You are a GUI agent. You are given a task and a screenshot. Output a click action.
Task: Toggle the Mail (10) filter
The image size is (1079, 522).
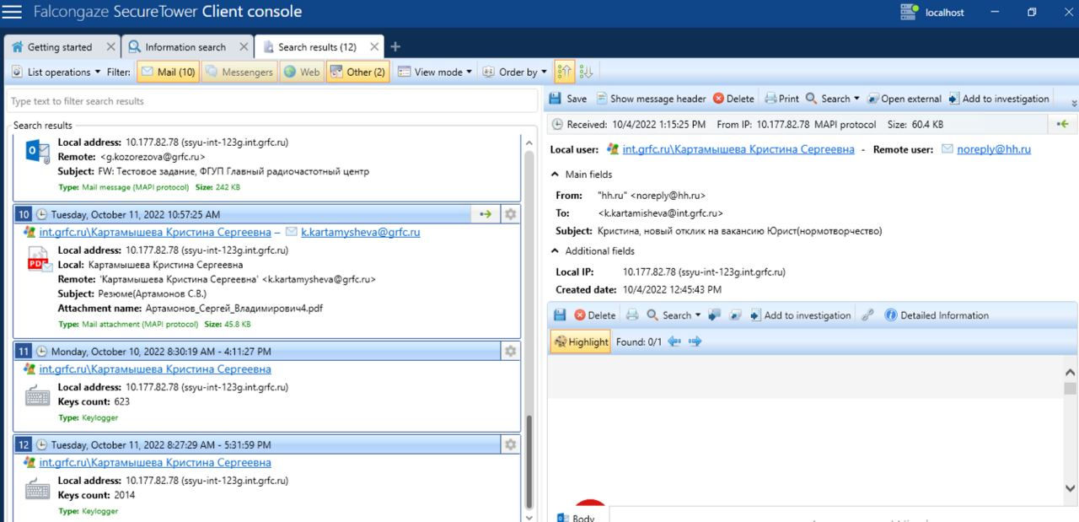click(168, 72)
